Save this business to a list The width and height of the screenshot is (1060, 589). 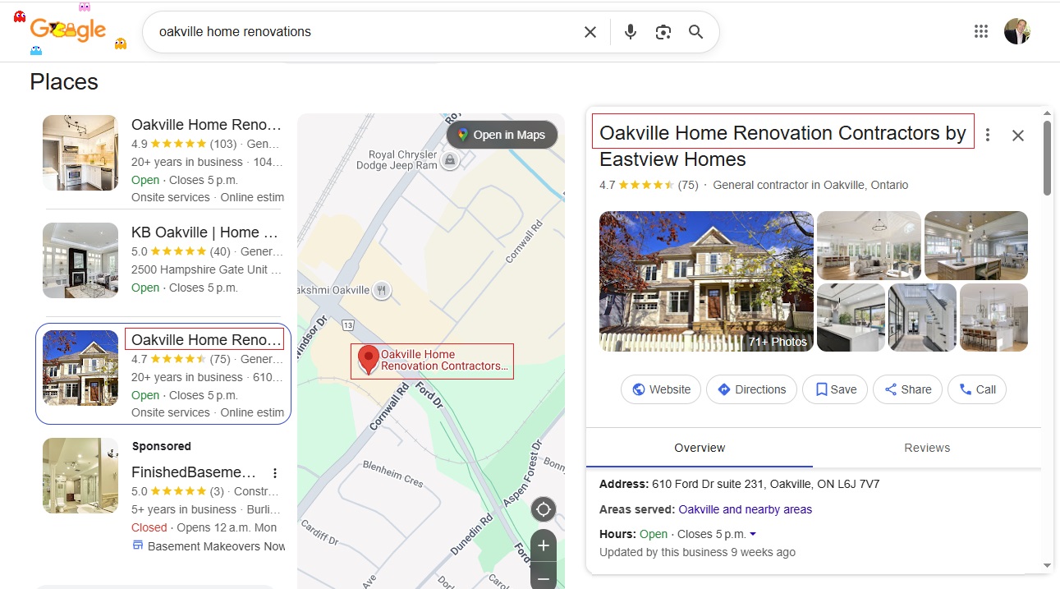[x=836, y=389]
